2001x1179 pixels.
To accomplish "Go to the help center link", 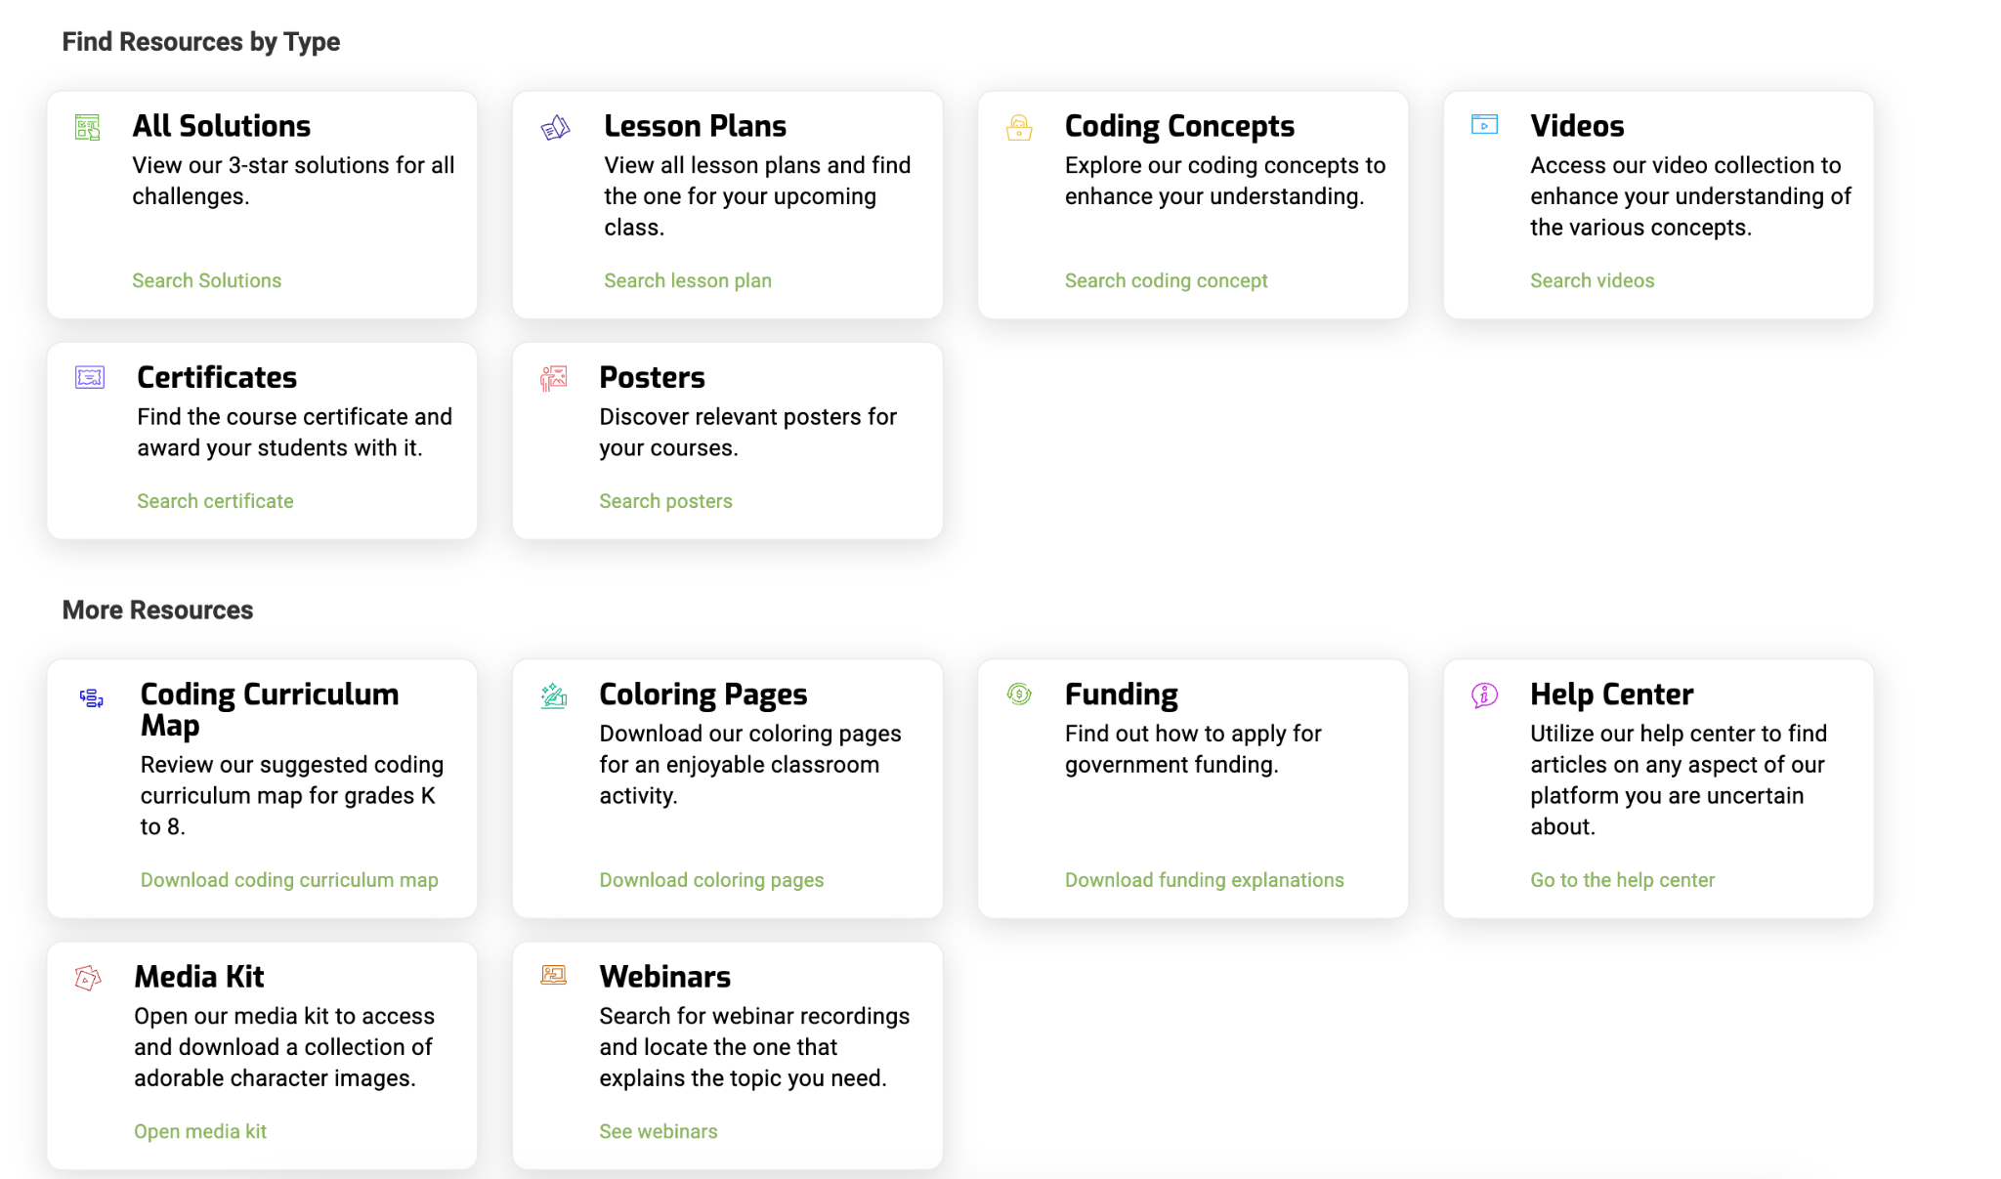I will (1622, 880).
